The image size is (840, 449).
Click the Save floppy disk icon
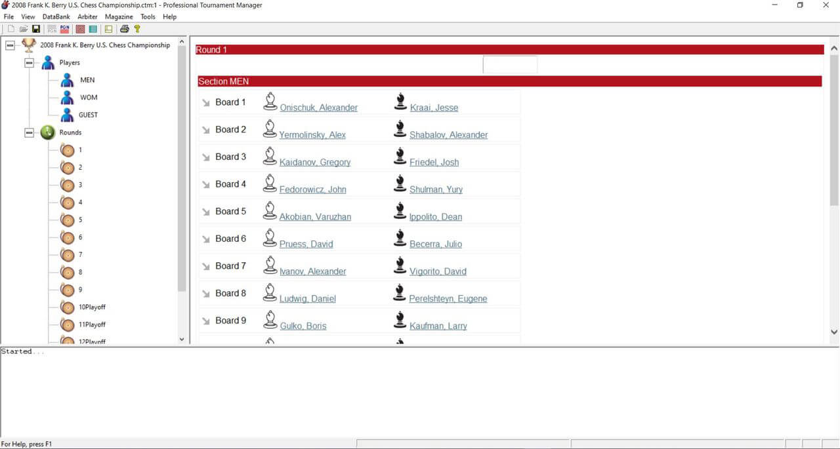(36, 29)
